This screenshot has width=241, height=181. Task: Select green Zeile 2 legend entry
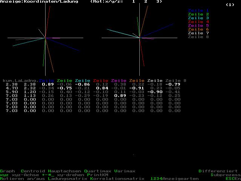click(x=198, y=14)
